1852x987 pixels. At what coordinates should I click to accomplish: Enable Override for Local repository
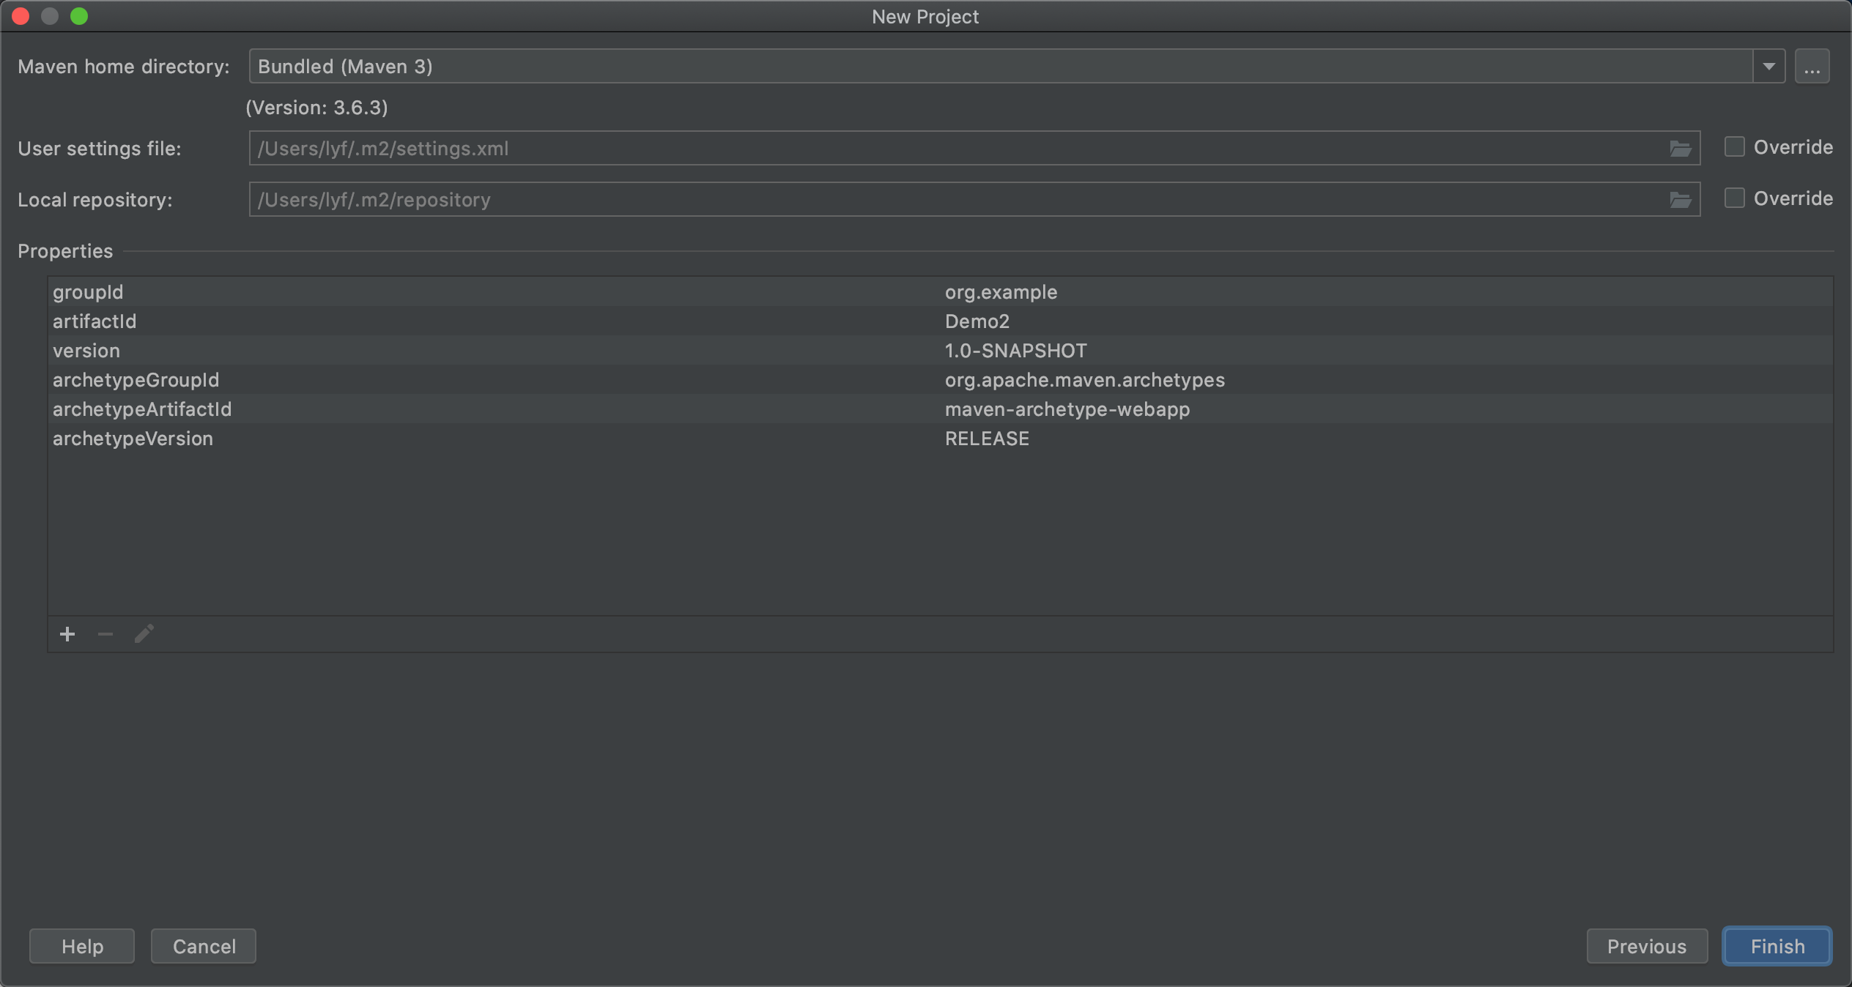(1734, 198)
